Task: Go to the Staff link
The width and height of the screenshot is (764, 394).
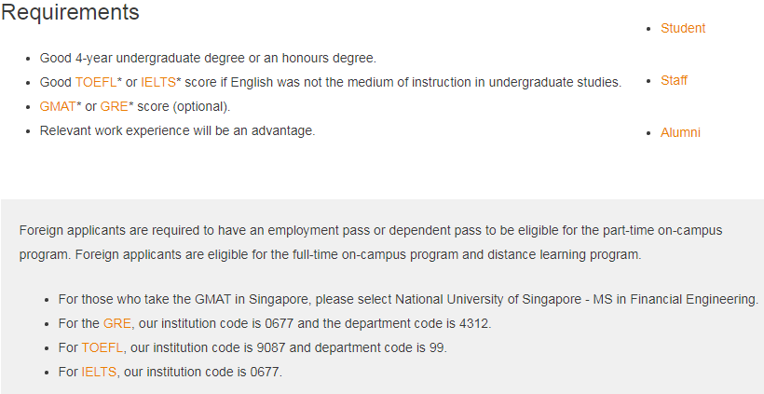Action: (x=674, y=80)
